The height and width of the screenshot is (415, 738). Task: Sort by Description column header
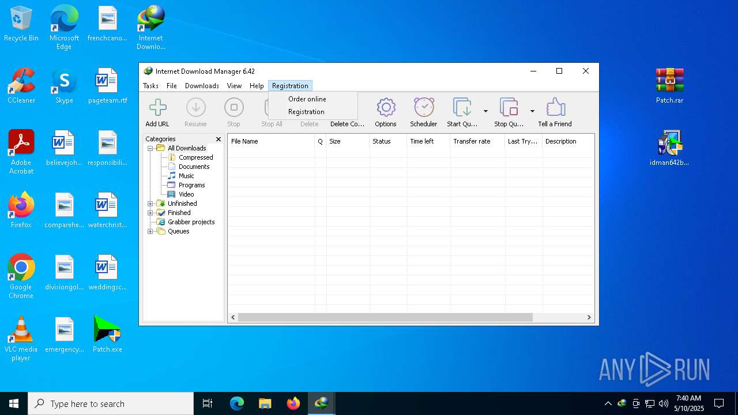pyautogui.click(x=568, y=141)
